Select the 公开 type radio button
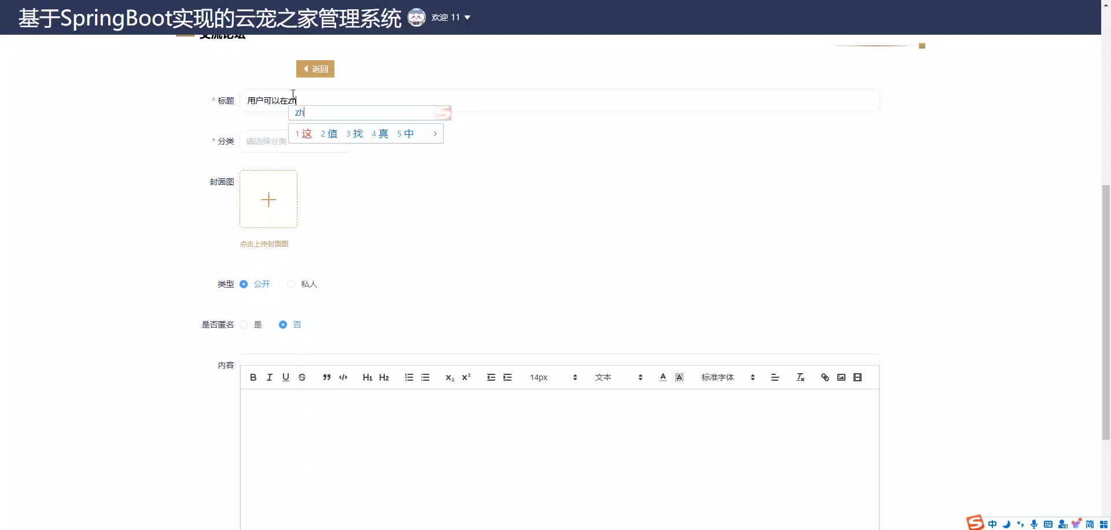This screenshot has width=1111, height=530. (255, 284)
